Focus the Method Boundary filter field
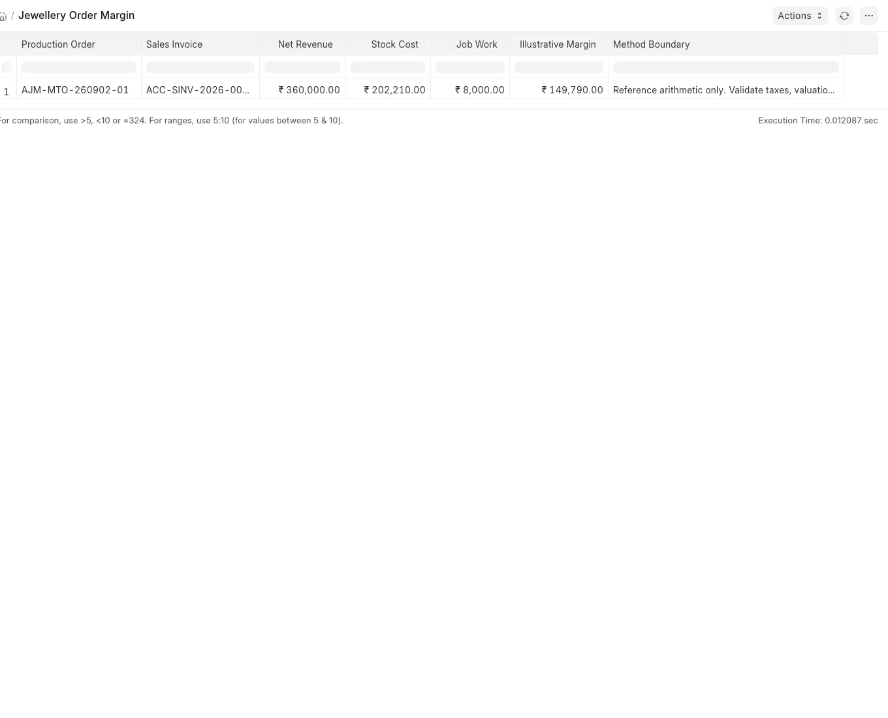 pyautogui.click(x=726, y=67)
